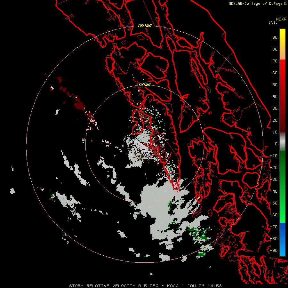288x288 pixels.
Task: Click the yellow top segment of color bar
Action: [x=283, y=44]
